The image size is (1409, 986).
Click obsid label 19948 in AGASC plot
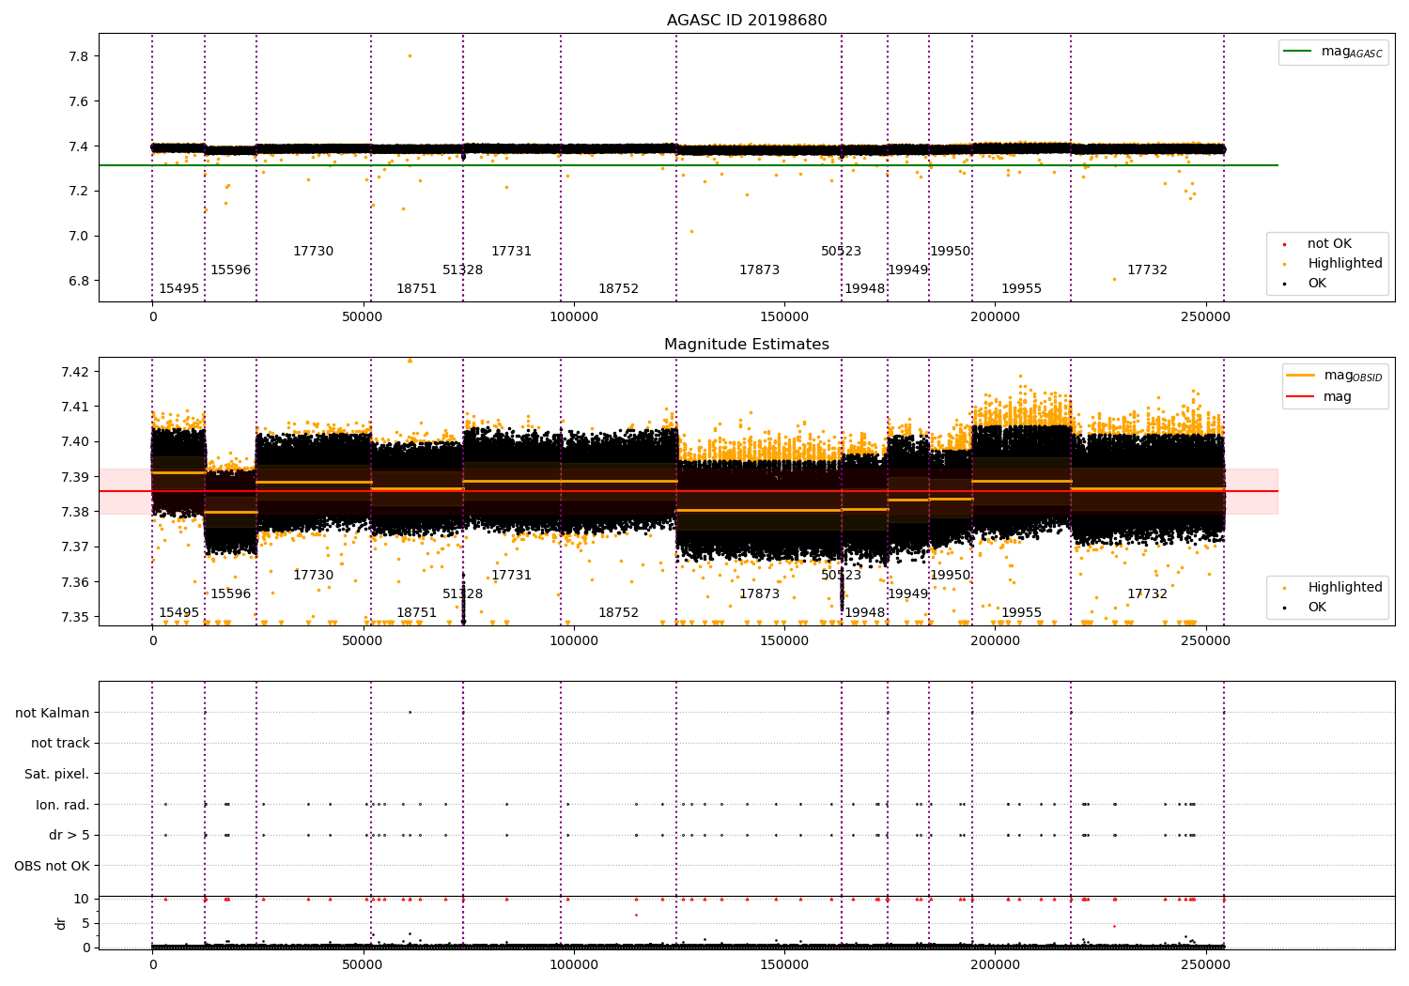point(864,289)
